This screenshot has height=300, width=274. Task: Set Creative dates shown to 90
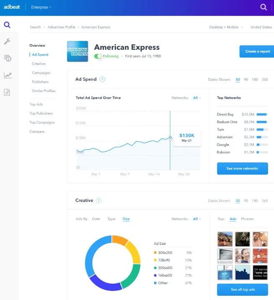(246, 201)
